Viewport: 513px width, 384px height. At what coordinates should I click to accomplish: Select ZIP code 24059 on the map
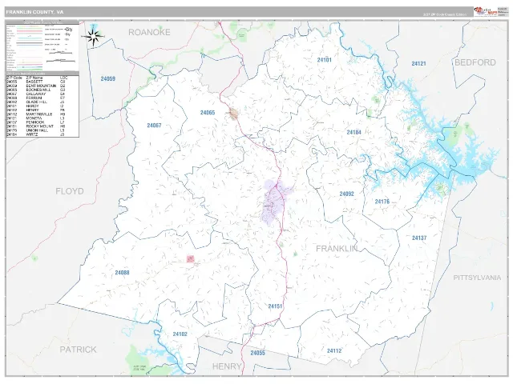tap(107, 78)
